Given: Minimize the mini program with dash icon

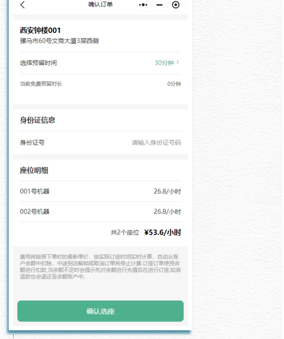Looking at the screenshot, I should click(159, 5).
